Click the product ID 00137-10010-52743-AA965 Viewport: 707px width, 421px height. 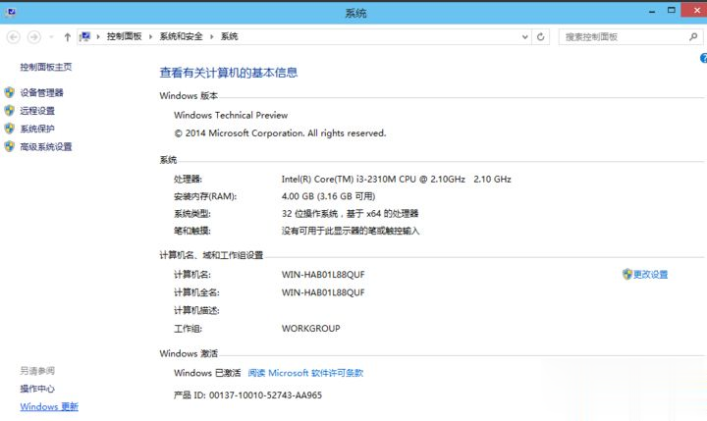click(265, 395)
